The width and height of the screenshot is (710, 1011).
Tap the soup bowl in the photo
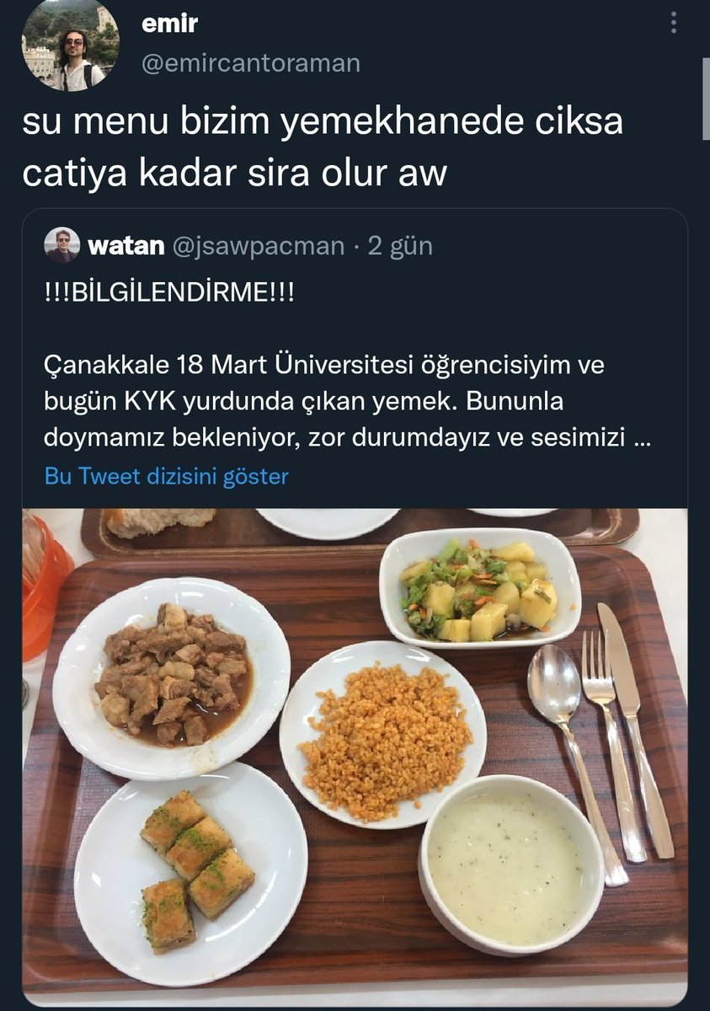(511, 865)
